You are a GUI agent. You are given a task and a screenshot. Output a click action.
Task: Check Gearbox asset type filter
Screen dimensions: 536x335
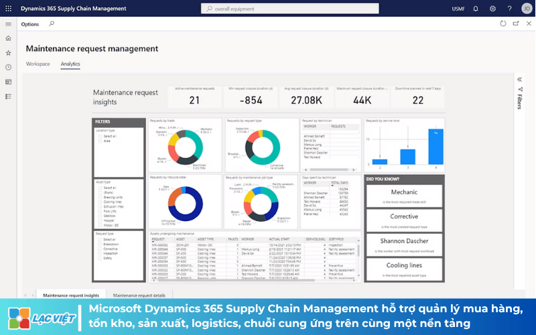pos(100,216)
